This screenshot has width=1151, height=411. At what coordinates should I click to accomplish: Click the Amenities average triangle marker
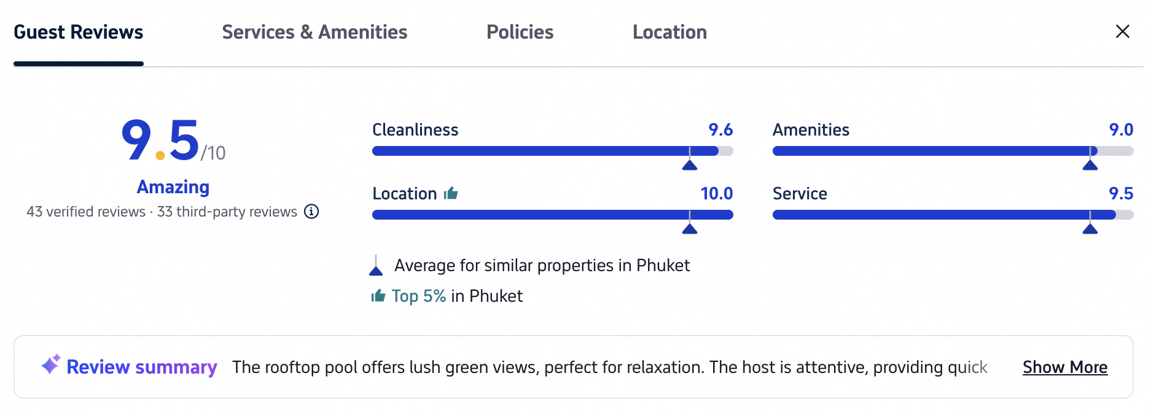click(1090, 164)
